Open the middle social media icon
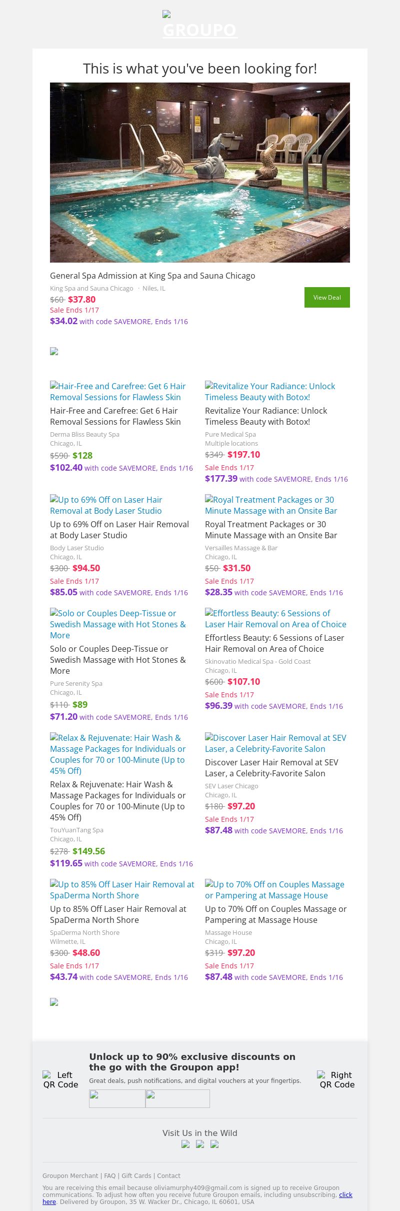The image size is (400, 1211). [x=200, y=1144]
